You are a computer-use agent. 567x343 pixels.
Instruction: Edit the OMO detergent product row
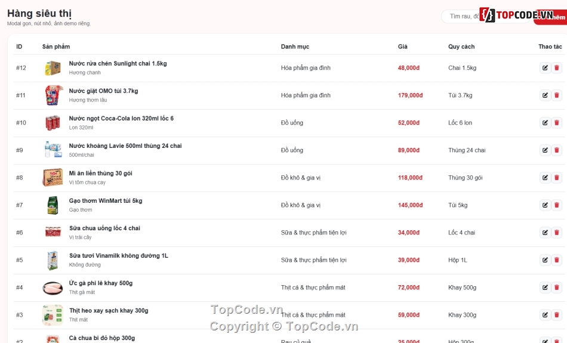pyautogui.click(x=545, y=95)
